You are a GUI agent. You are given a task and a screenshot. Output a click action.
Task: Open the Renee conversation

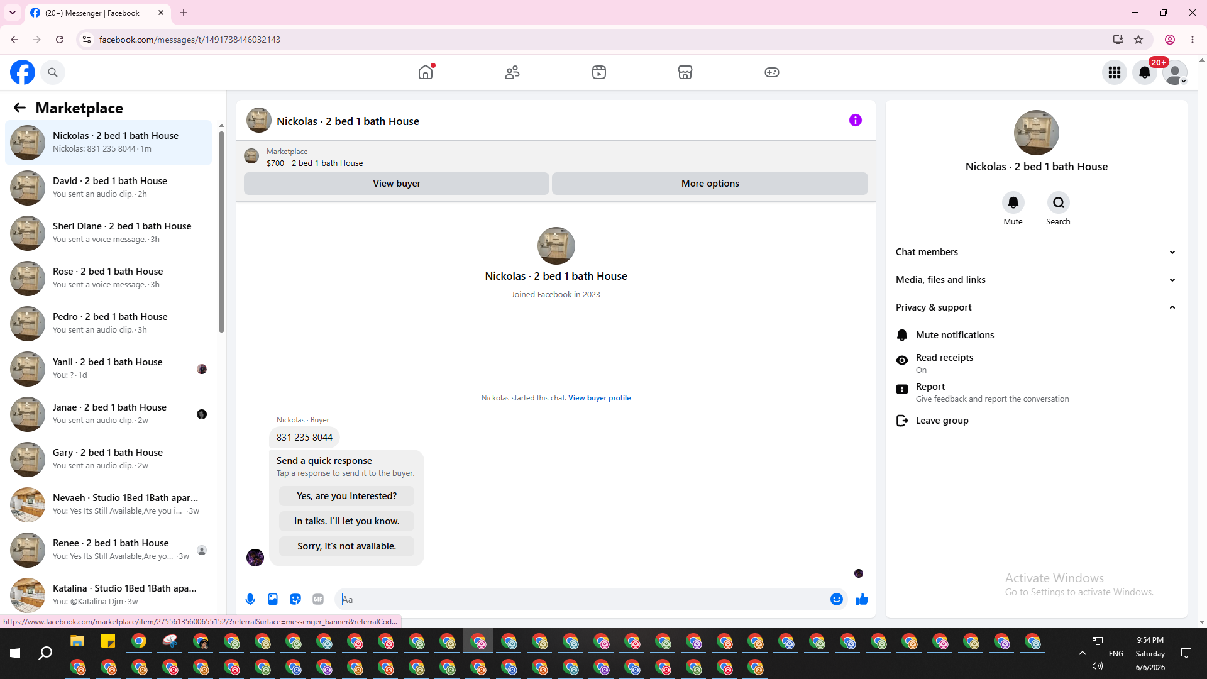(109, 550)
